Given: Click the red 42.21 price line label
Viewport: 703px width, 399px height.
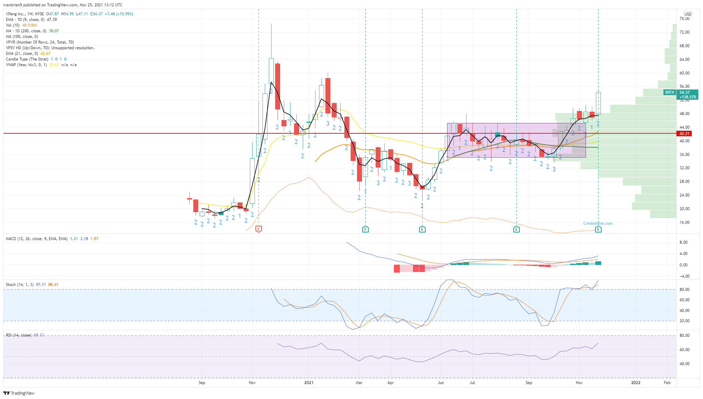Looking at the screenshot, I should coord(684,133).
